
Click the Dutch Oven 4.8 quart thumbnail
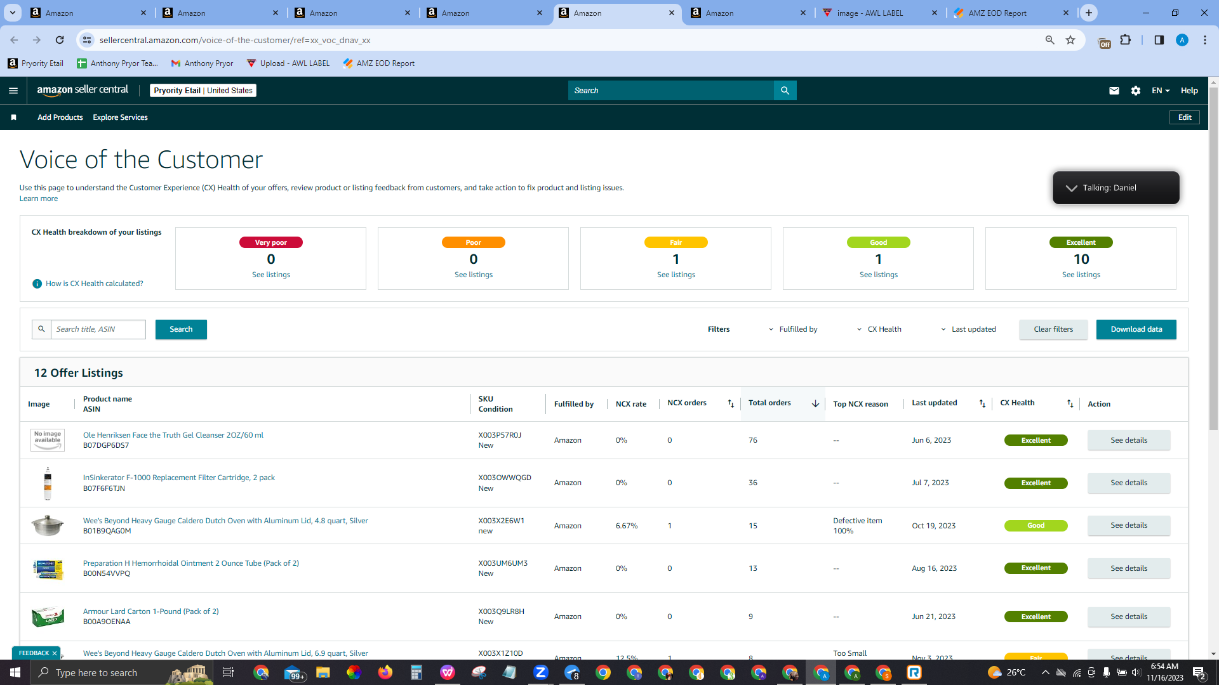48,525
